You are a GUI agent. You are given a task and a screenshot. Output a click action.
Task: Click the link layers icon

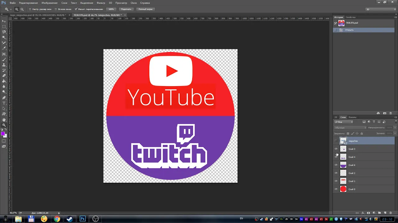(357, 213)
